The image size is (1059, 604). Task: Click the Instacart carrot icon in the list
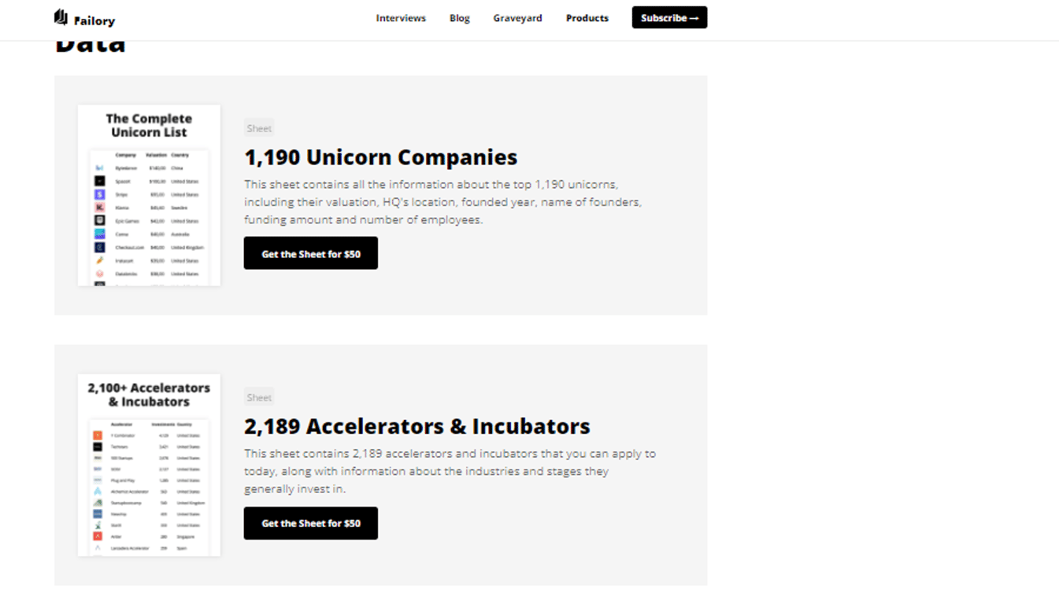pyautogui.click(x=100, y=260)
